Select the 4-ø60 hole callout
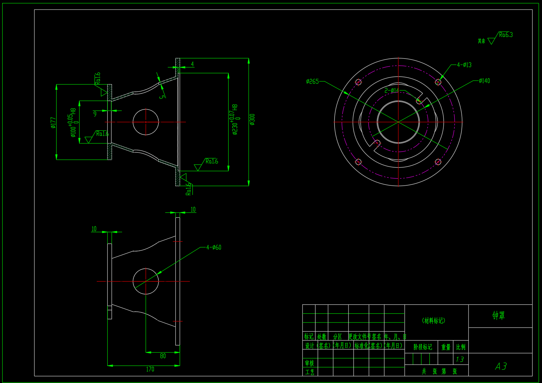This screenshot has height=383, width=542. coord(214,247)
